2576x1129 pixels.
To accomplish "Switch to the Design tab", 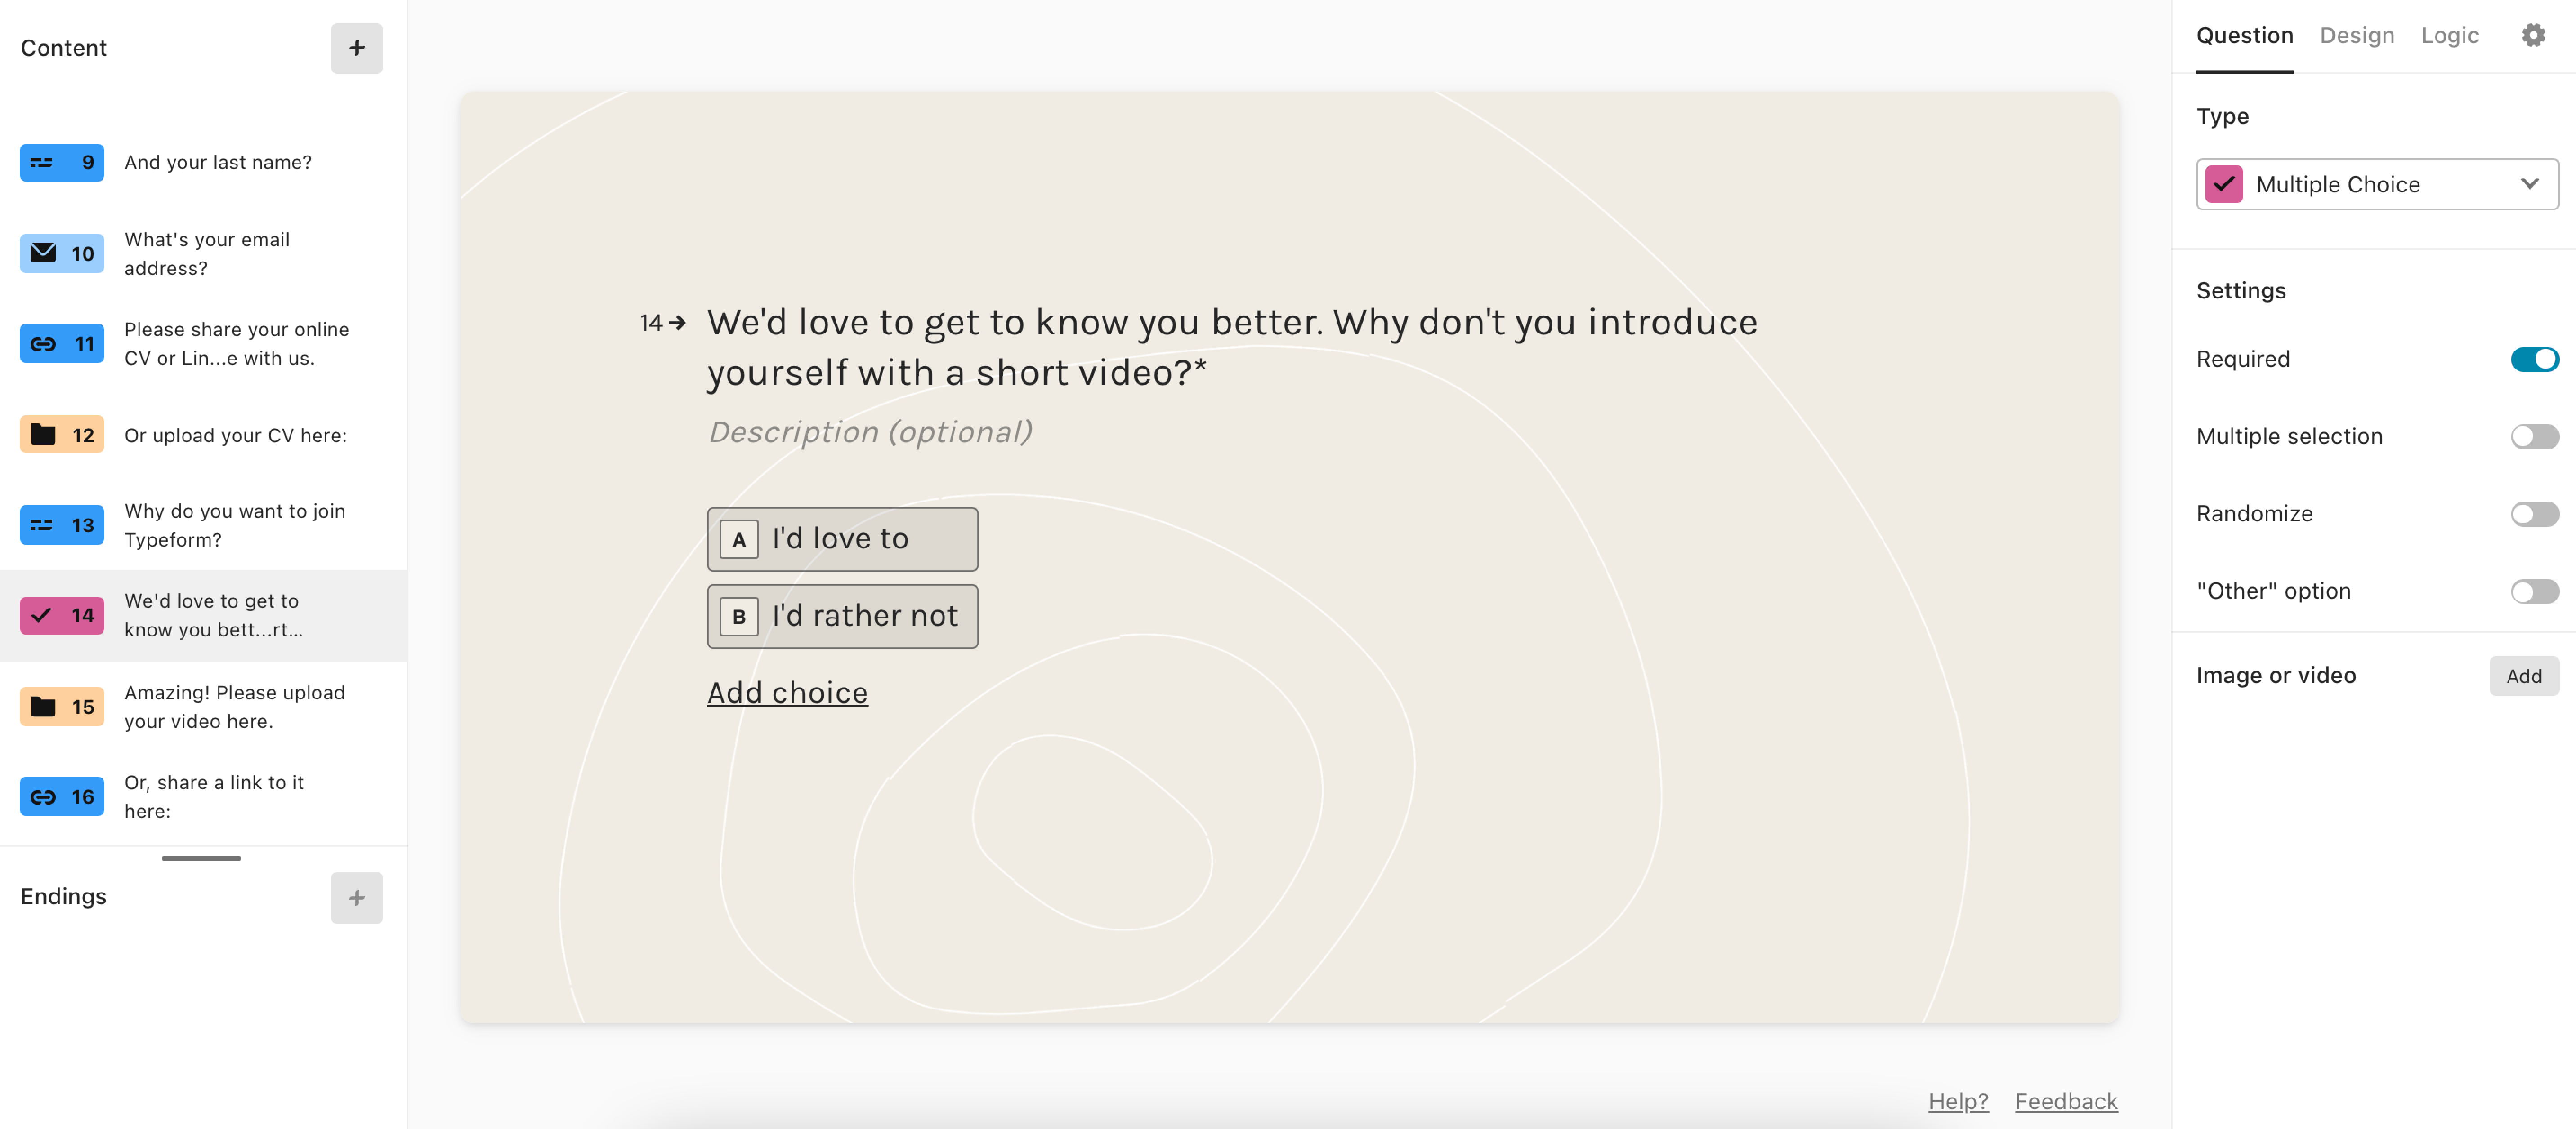I will [x=2356, y=36].
